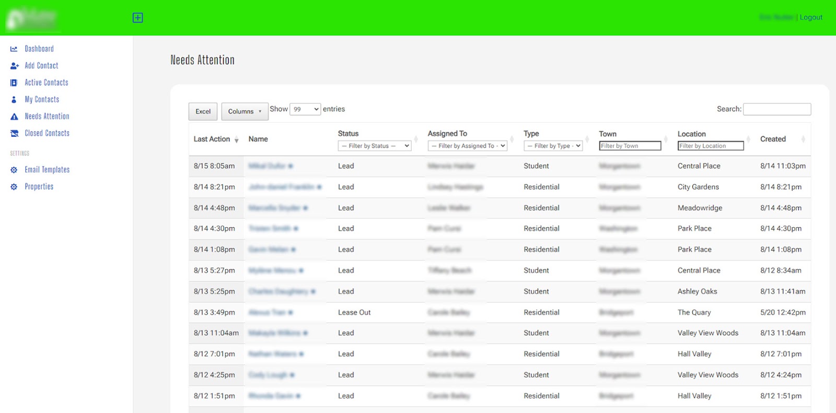
Task: Click the 'Lease Out' status cell
Action: tap(354, 312)
